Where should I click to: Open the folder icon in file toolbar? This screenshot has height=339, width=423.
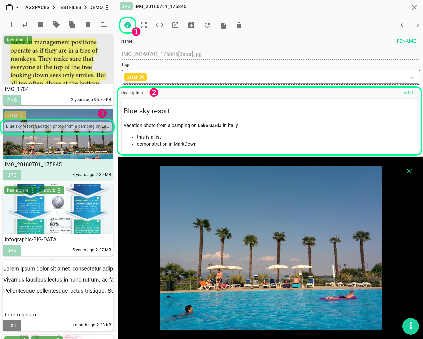click(104, 24)
